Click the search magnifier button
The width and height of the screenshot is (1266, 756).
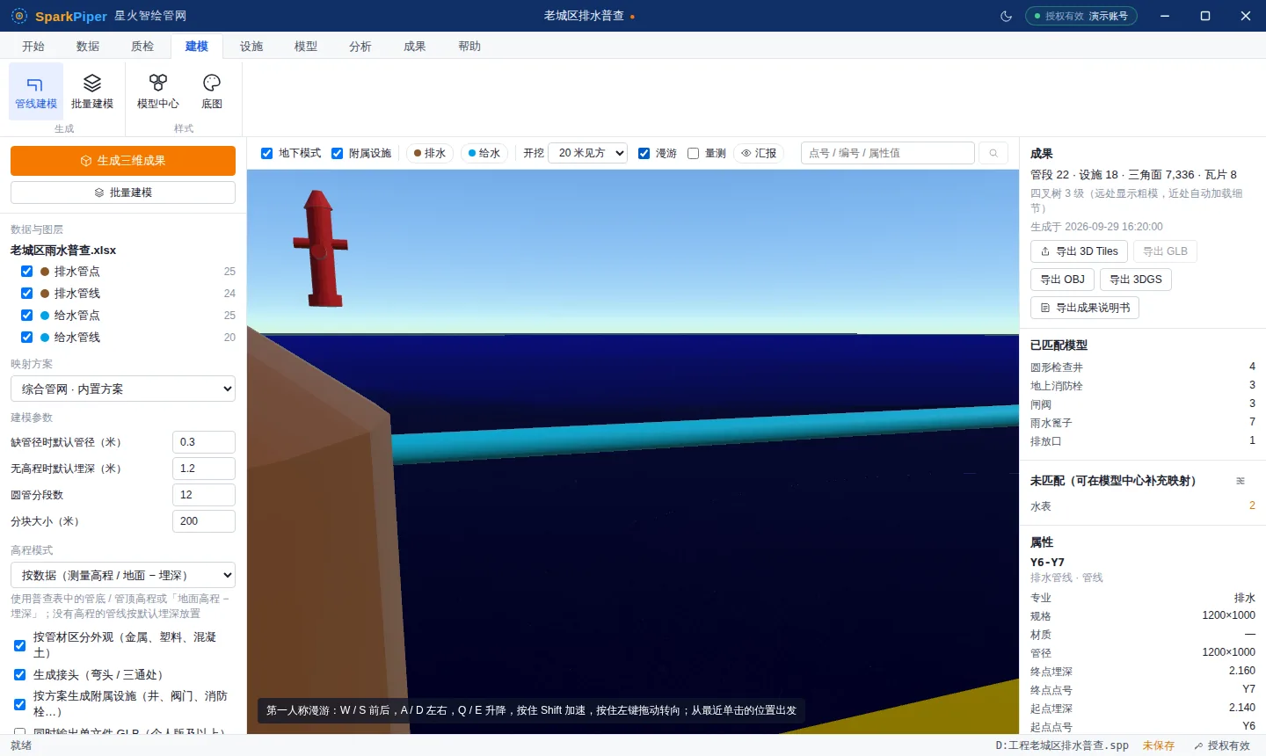coord(993,153)
